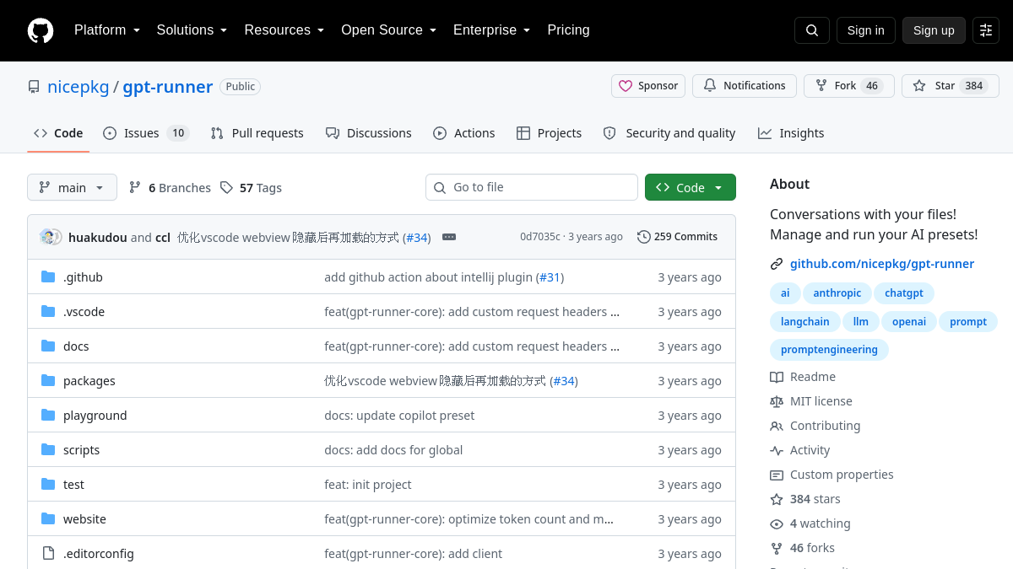Click the folder icon beside scripts
This screenshot has width=1013, height=569.
point(48,450)
